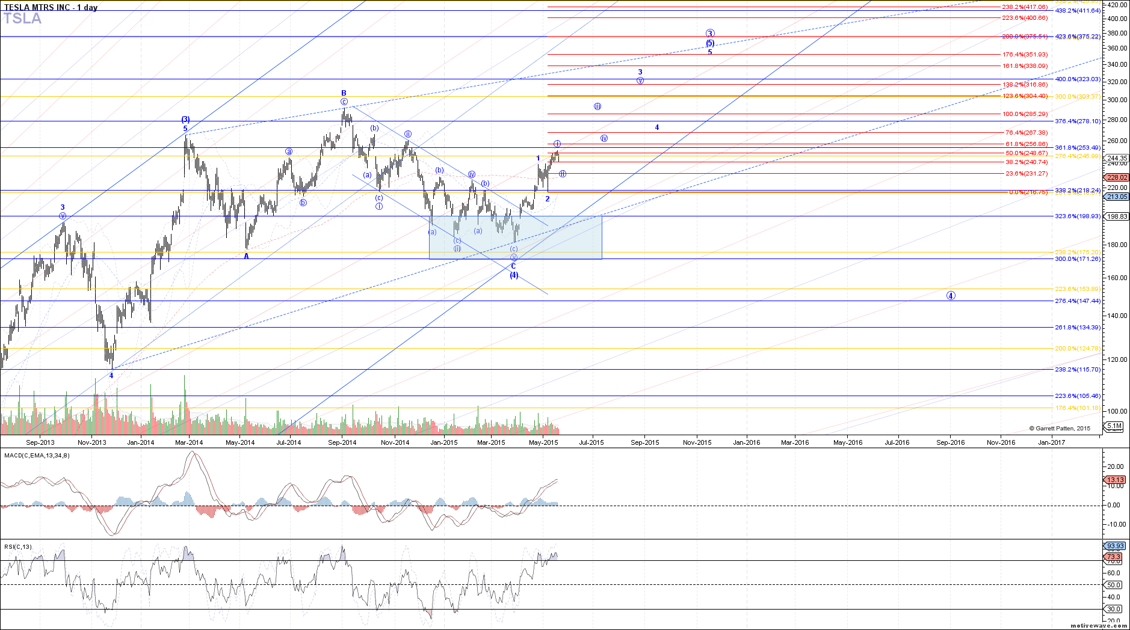Select the 238.2%(175.20) yellow Fibonacci label
This screenshot has height=630, width=1130.
click(1078, 252)
